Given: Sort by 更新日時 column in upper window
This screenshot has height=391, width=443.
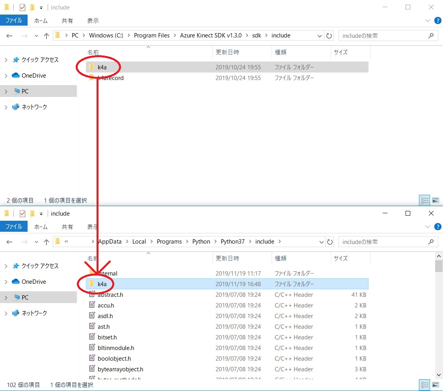Looking at the screenshot, I should (227, 52).
